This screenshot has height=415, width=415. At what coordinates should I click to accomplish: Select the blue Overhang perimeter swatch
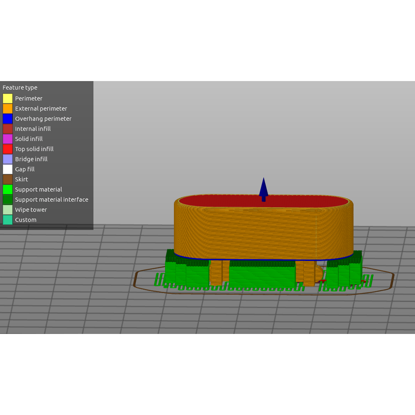click(8, 119)
